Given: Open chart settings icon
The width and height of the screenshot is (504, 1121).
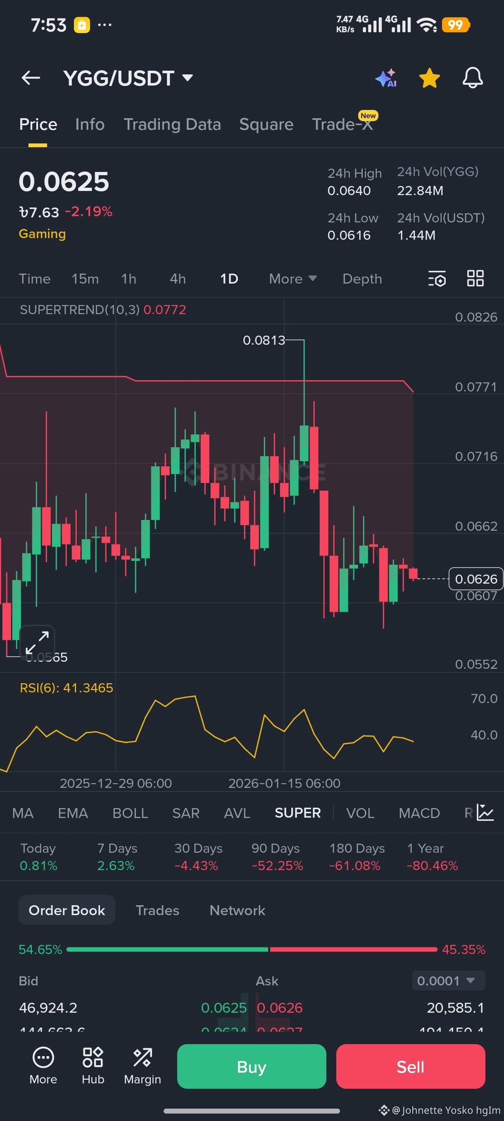Looking at the screenshot, I should tap(437, 279).
